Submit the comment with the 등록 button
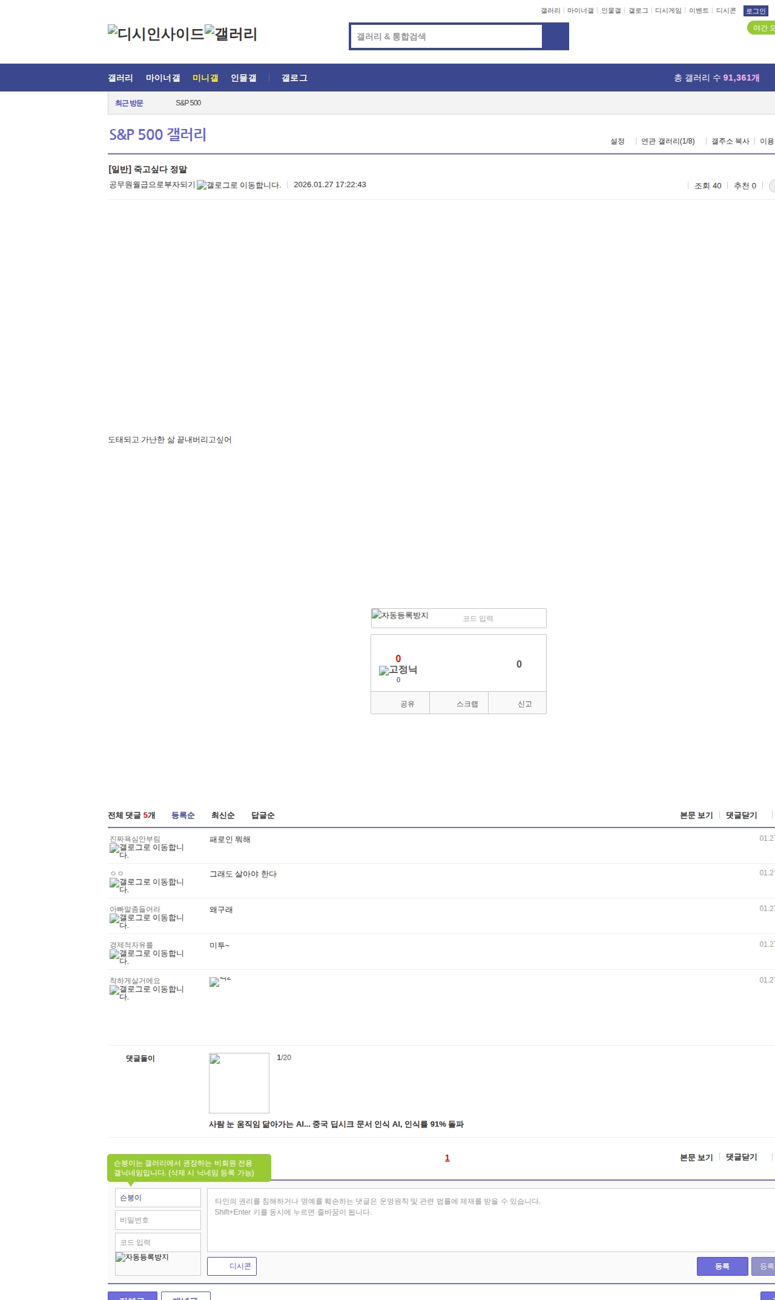The height and width of the screenshot is (1300, 775). pyautogui.click(x=722, y=1266)
